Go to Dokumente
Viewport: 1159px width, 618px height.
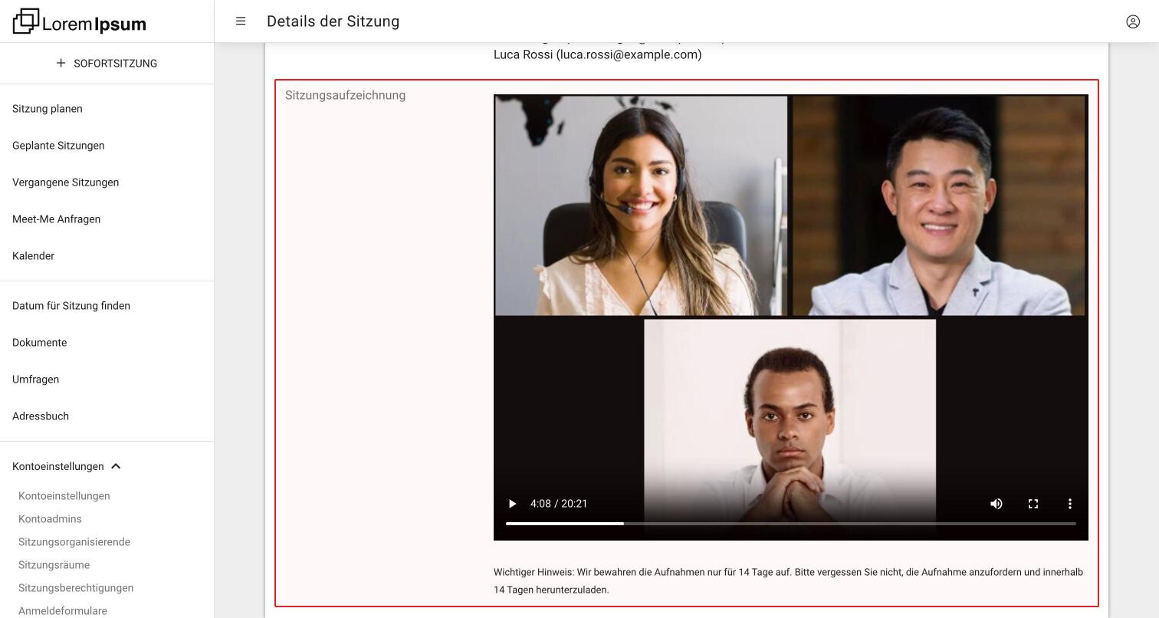coord(39,343)
